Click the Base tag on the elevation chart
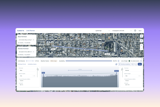160x107 pixels. [43, 73]
